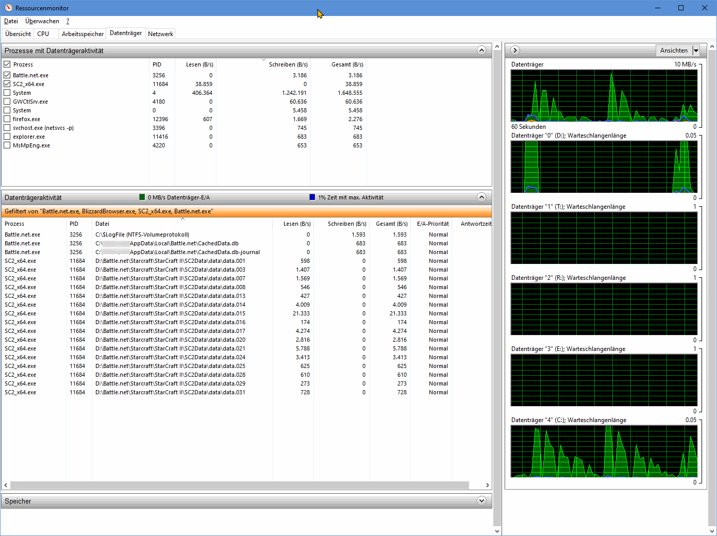The width and height of the screenshot is (717, 536).
Task: Click the main pane vertical scrollbar down arrow
Action: [497, 531]
